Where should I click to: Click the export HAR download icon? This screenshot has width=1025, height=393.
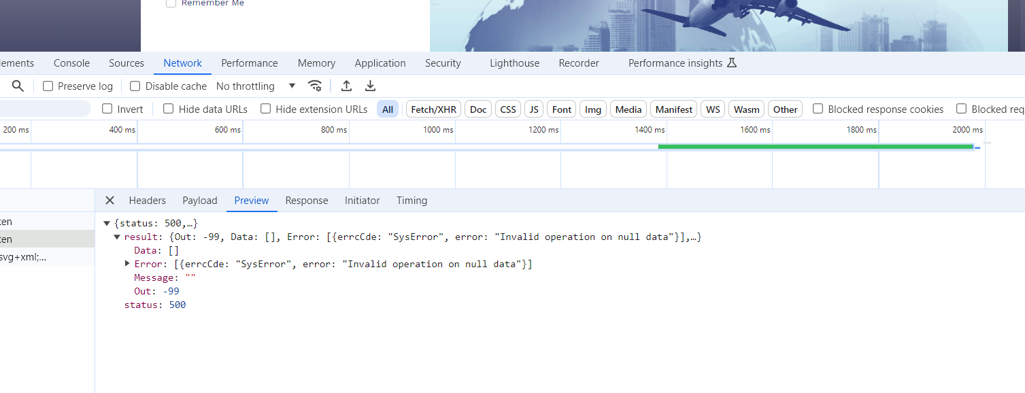[x=370, y=86]
